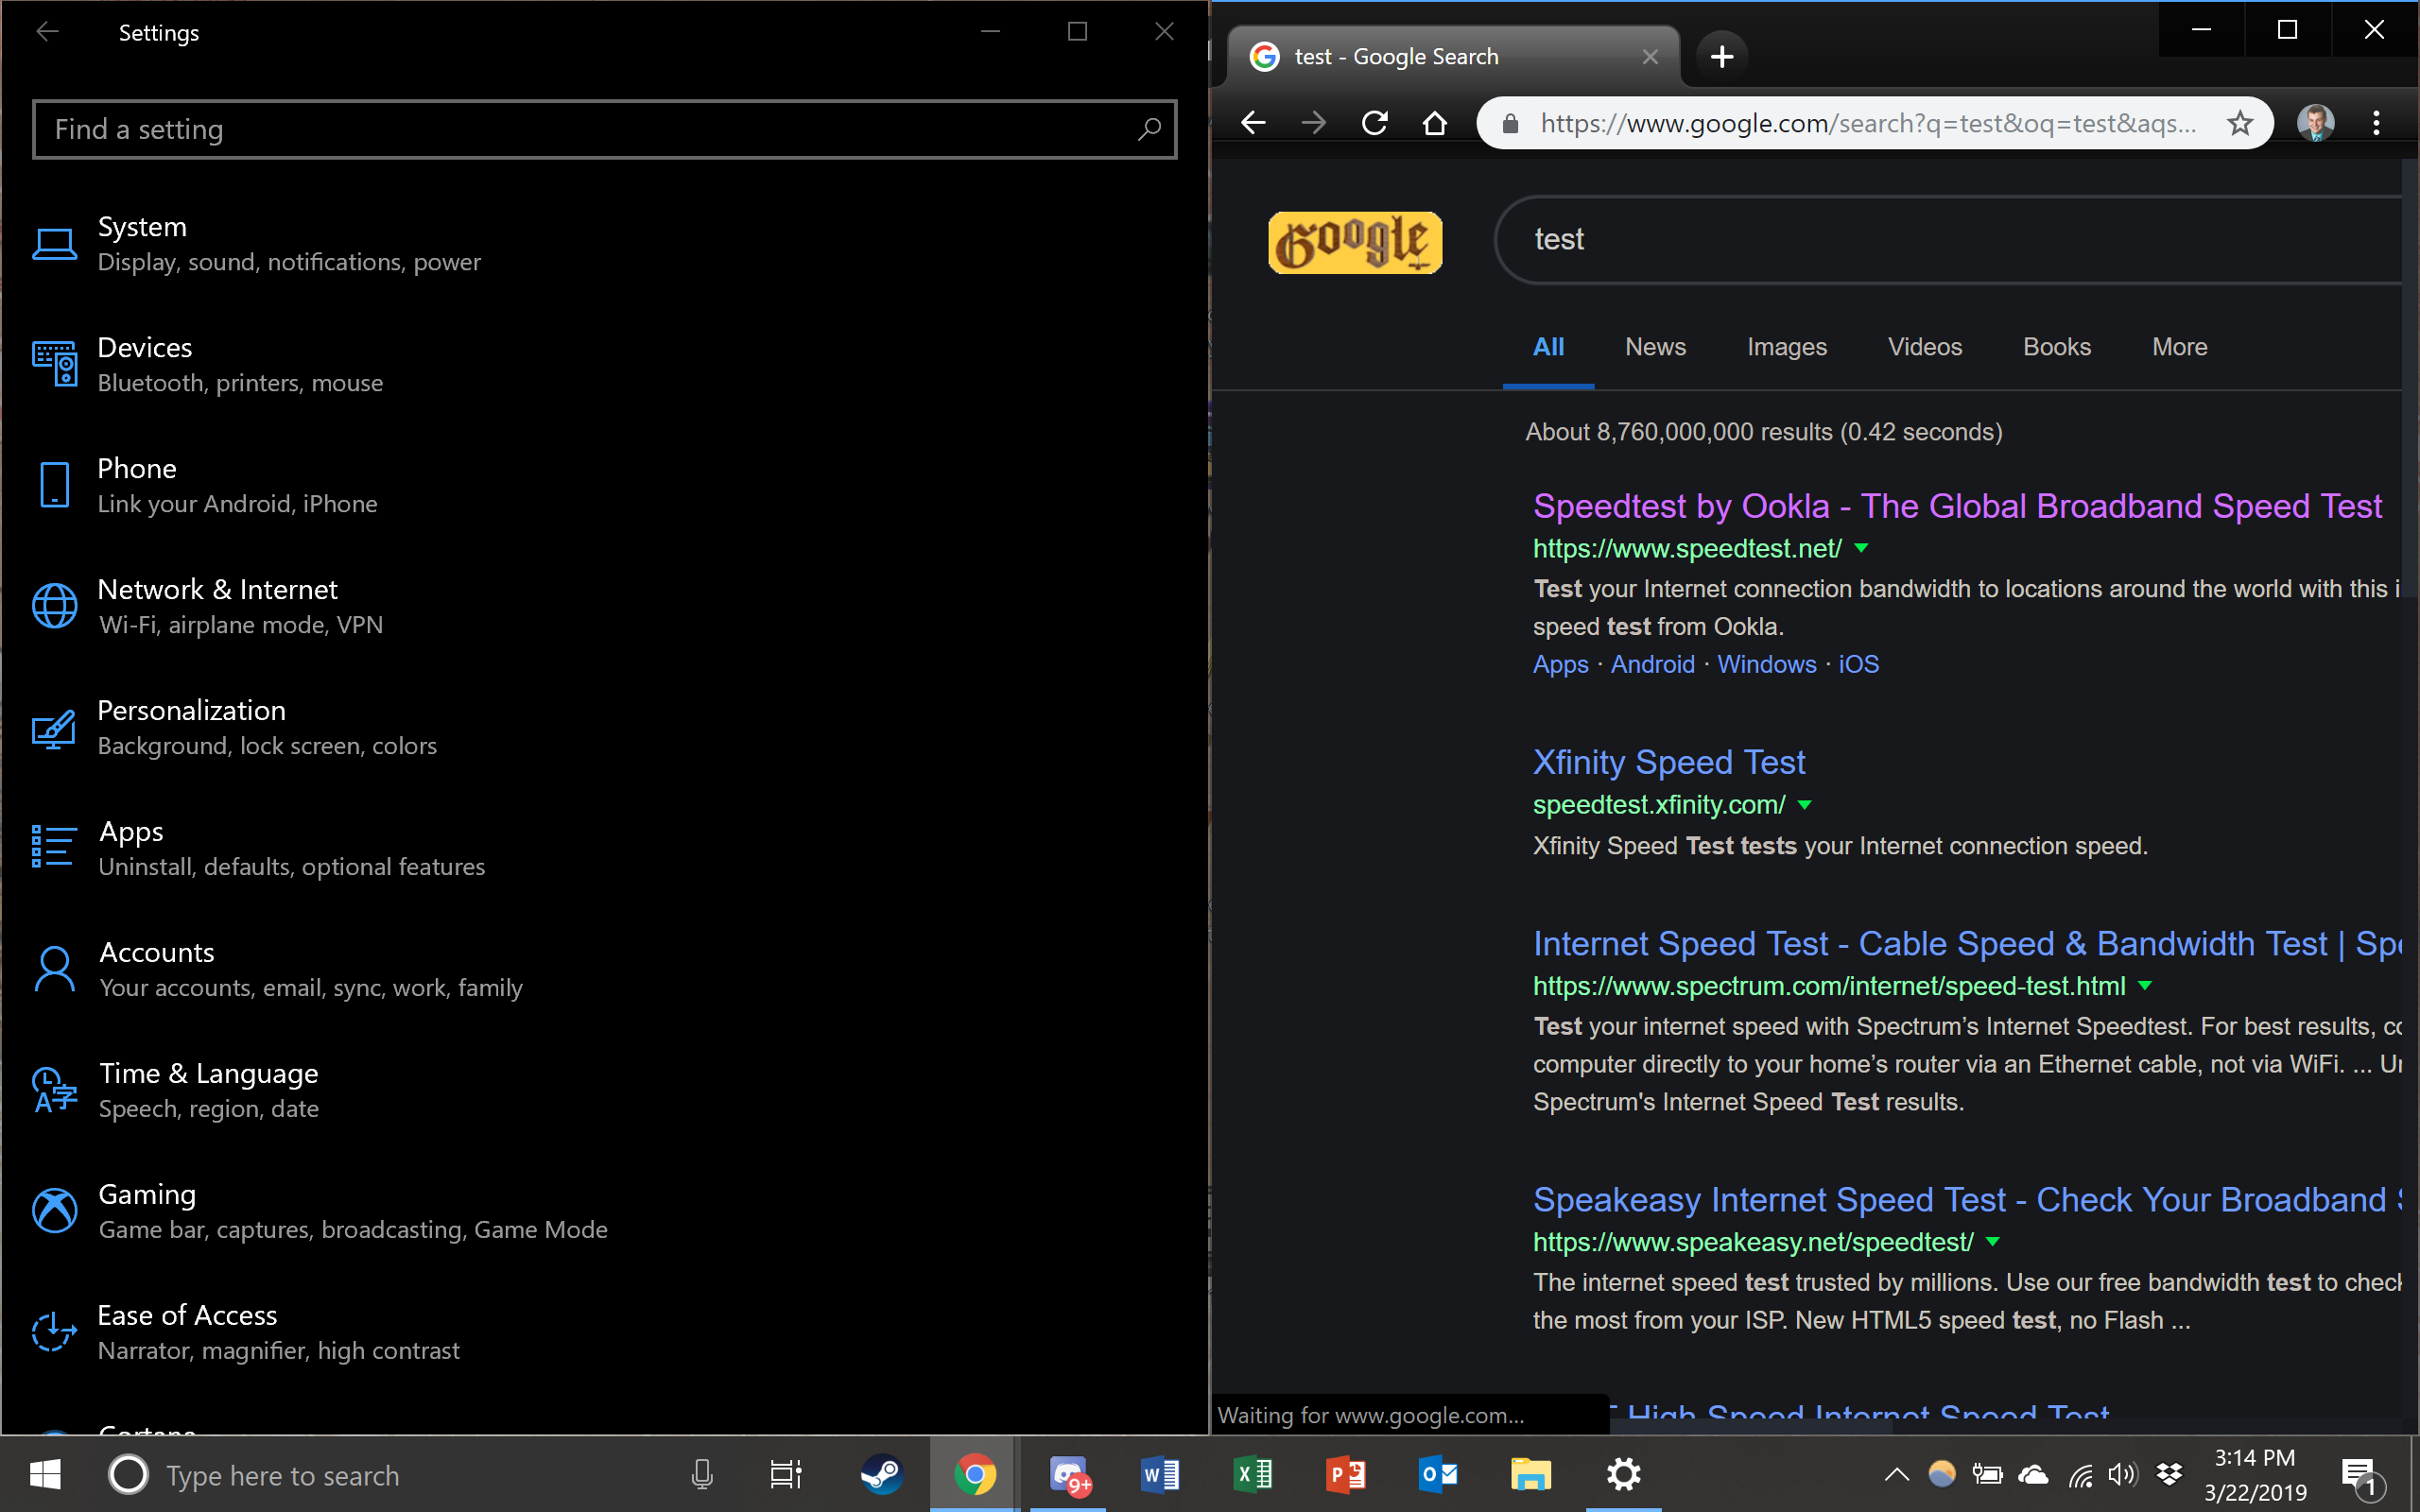Expand spectrum.com result options arrow
This screenshot has width=2420, height=1512.
tap(2145, 986)
